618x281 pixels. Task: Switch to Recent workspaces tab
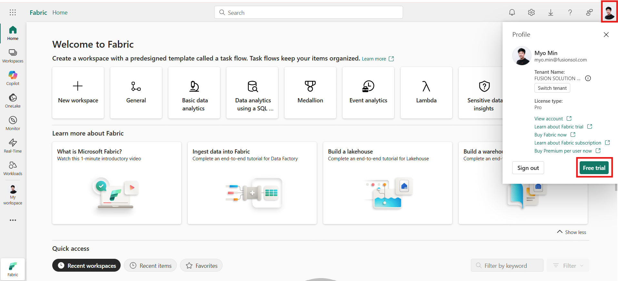coord(86,266)
